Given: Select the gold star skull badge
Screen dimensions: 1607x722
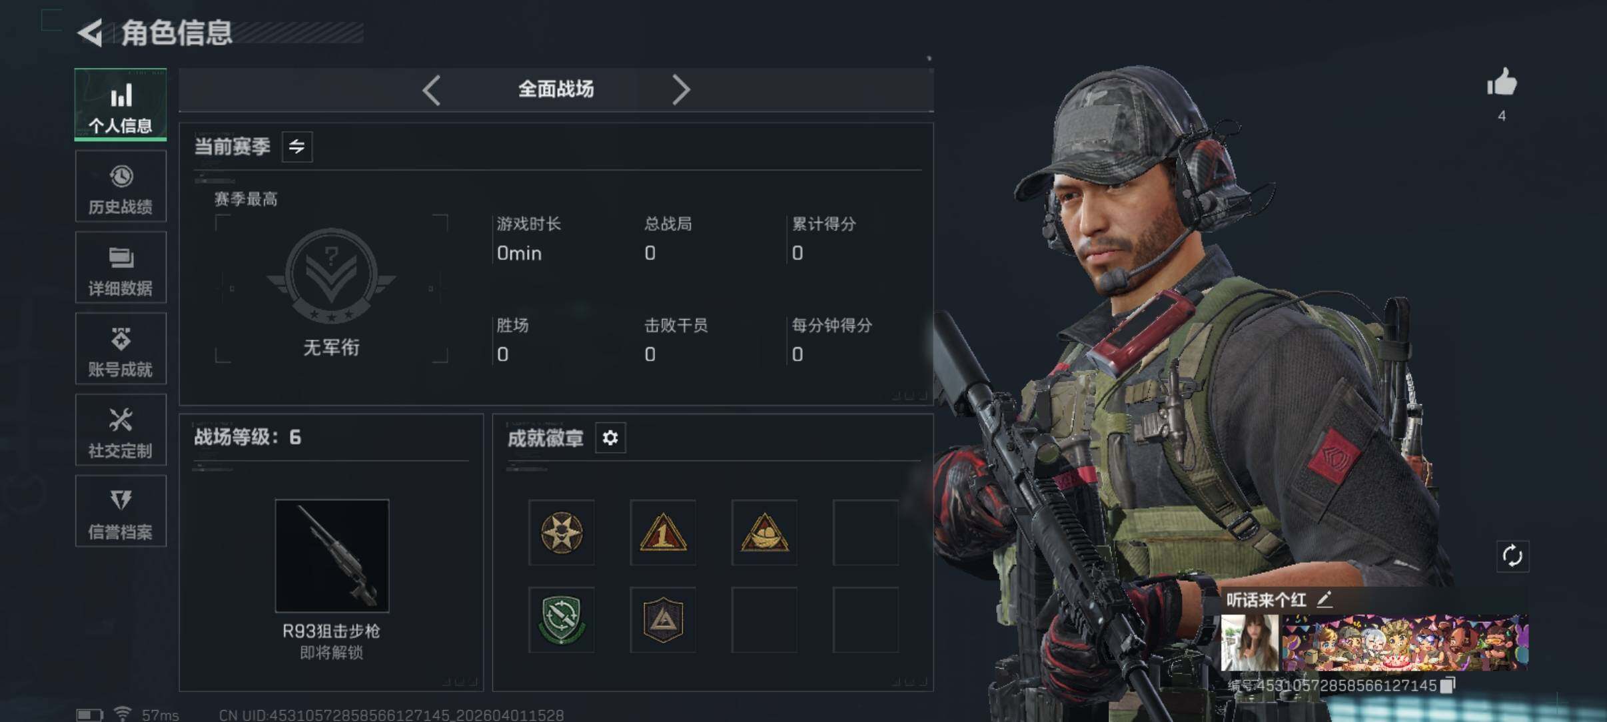Looking at the screenshot, I should 562,532.
